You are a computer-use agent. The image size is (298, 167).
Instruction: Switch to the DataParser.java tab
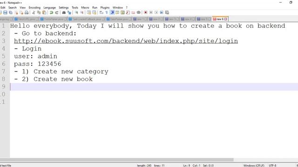click(x=119, y=19)
